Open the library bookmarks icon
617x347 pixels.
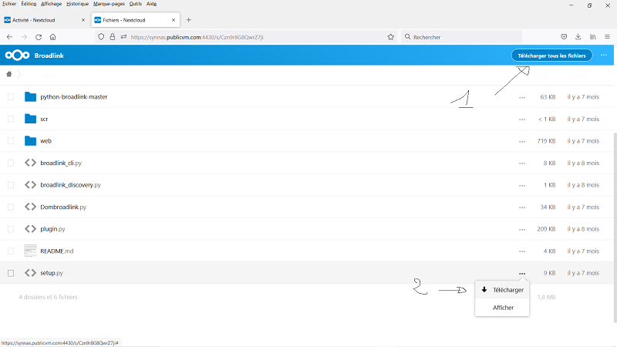(x=593, y=36)
